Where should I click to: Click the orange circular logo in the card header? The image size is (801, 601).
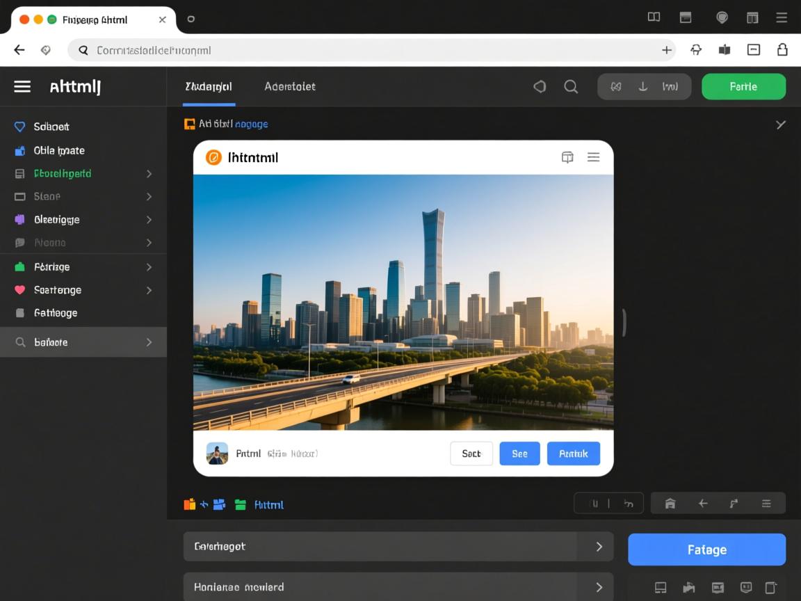click(x=213, y=157)
